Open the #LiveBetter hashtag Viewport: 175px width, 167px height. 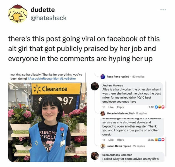coord(68,78)
